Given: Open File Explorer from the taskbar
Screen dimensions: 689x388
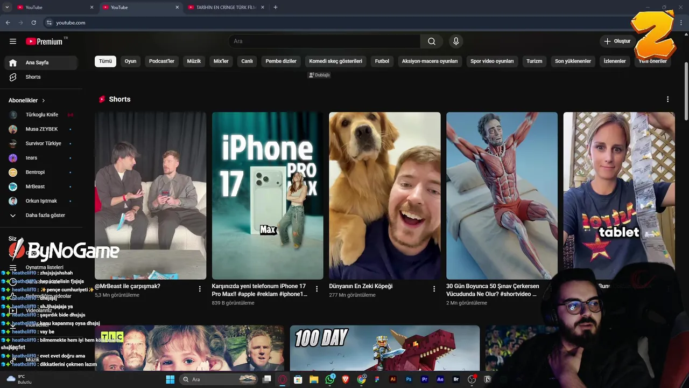Looking at the screenshot, I should coord(313,379).
